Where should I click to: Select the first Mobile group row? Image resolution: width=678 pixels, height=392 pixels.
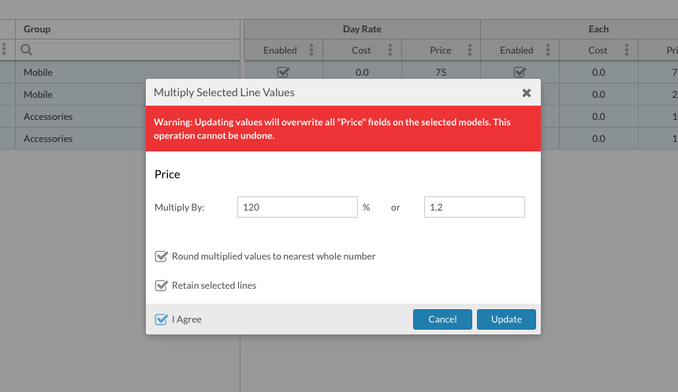(38, 73)
